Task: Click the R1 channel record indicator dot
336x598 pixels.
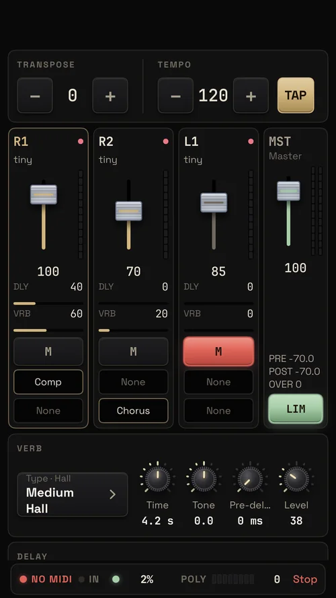Action: point(81,141)
